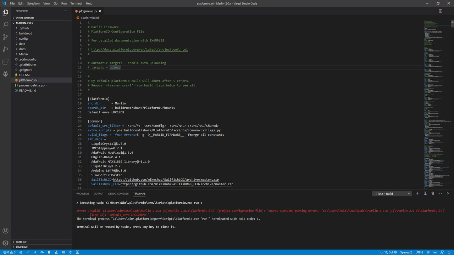Click the editor minimap overview
The width and height of the screenshot is (454, 255).
pos(437,104)
